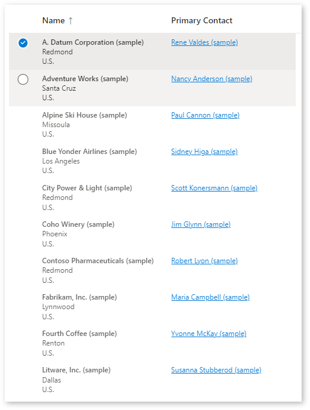The height and width of the screenshot is (410, 310).
Task: Uncheck the A. Datum Corporation row checkbox
Action: click(x=23, y=43)
